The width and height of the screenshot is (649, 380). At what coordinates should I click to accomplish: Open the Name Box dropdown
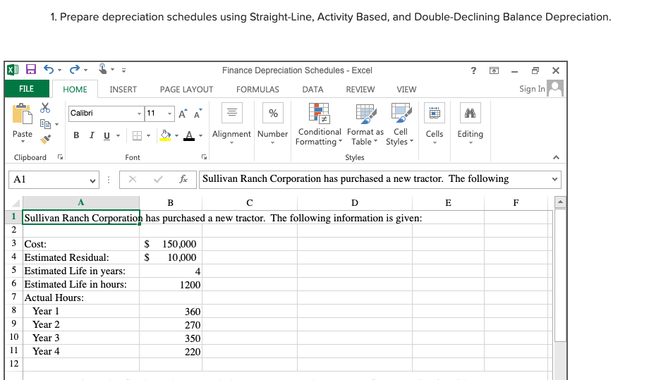pyautogui.click(x=92, y=180)
